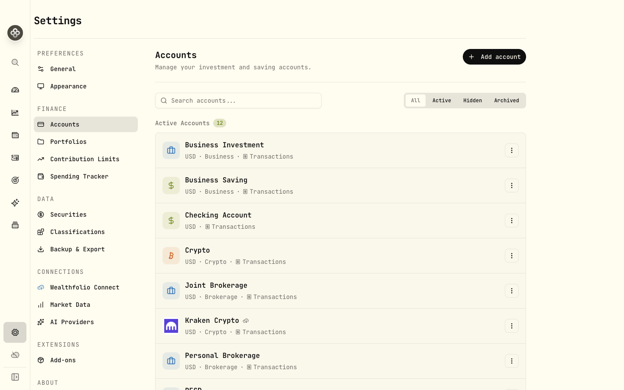Open the Wealthfolio logo home icon
This screenshot has height=390, width=624.
[15, 33]
